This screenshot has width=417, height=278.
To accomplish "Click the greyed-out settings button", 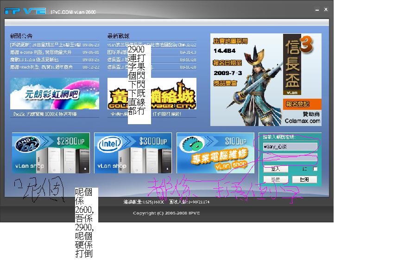I will [276, 180].
